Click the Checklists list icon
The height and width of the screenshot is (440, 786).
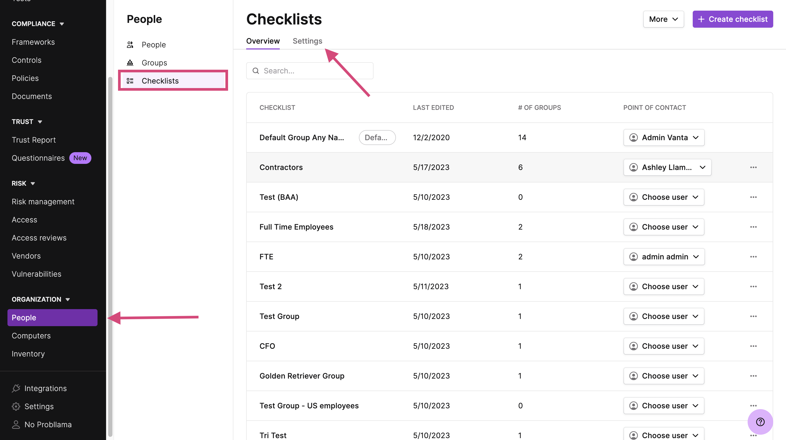130,81
